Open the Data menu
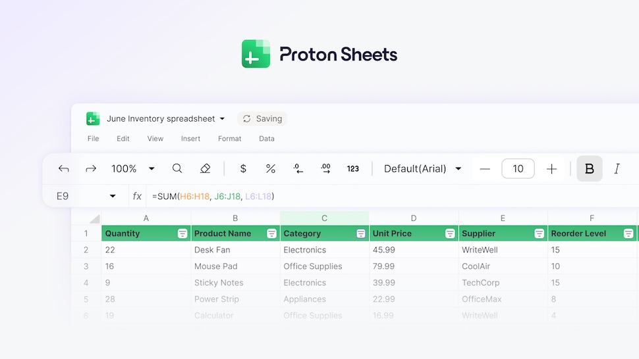Viewport: 639px width, 359px height. [x=267, y=139]
